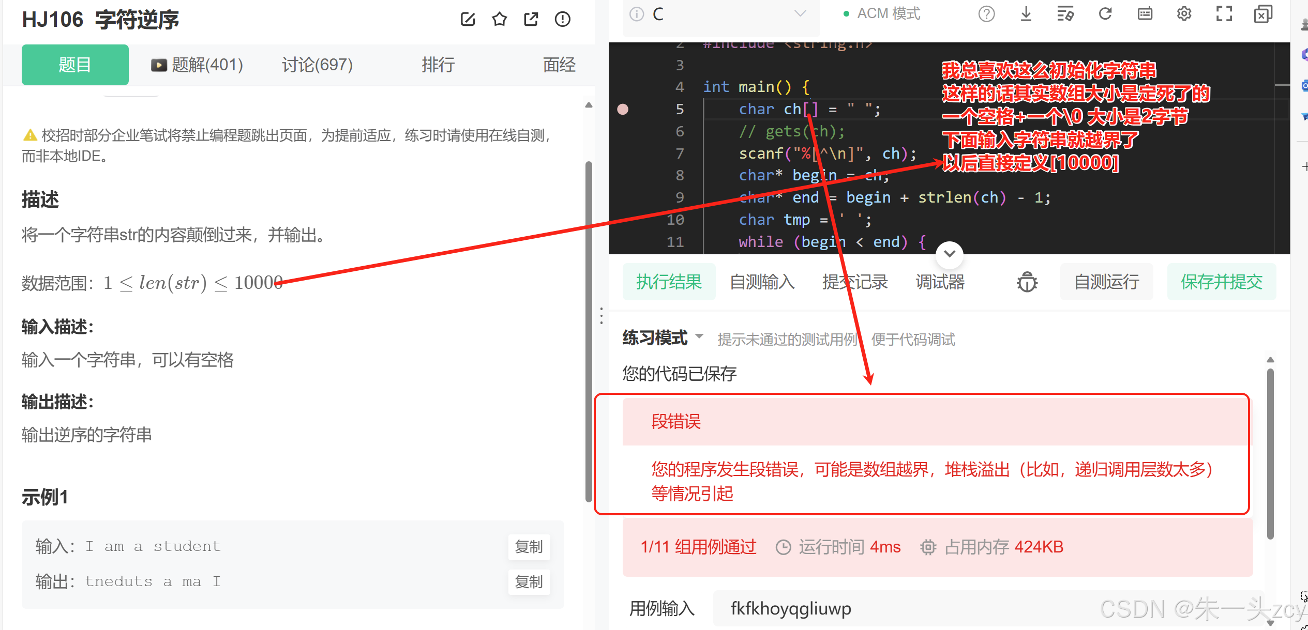Reset code with refresh icon
The width and height of the screenshot is (1308, 630).
1105,14
